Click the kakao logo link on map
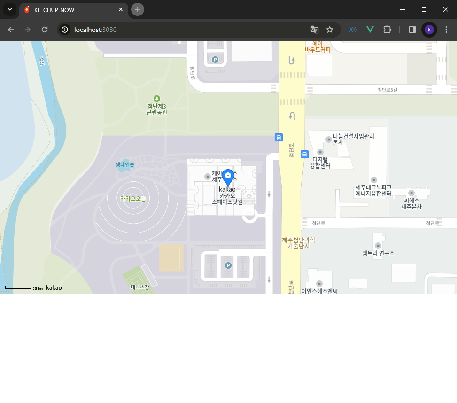Screen dimensions: 457x403 [x=54, y=287]
